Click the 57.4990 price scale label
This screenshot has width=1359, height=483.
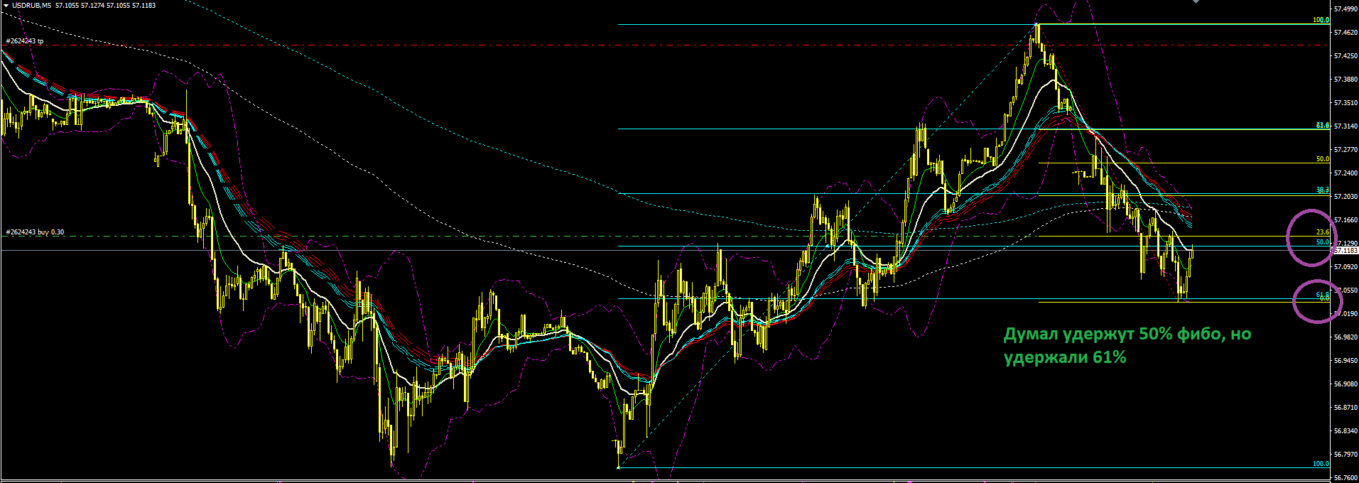tap(1346, 9)
